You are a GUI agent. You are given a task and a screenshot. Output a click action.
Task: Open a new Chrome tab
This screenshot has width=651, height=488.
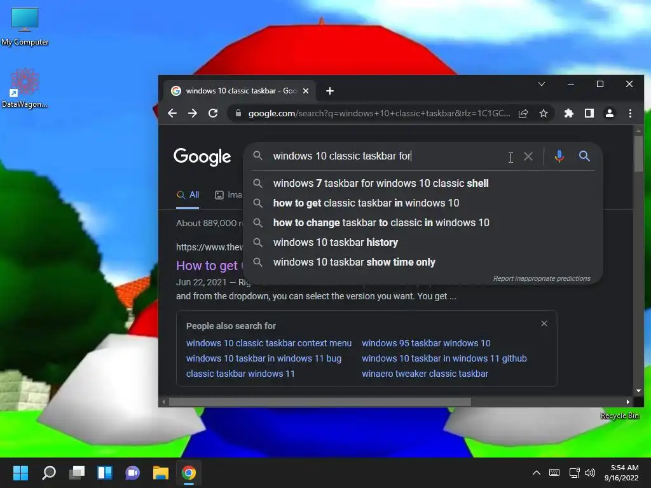click(x=330, y=91)
